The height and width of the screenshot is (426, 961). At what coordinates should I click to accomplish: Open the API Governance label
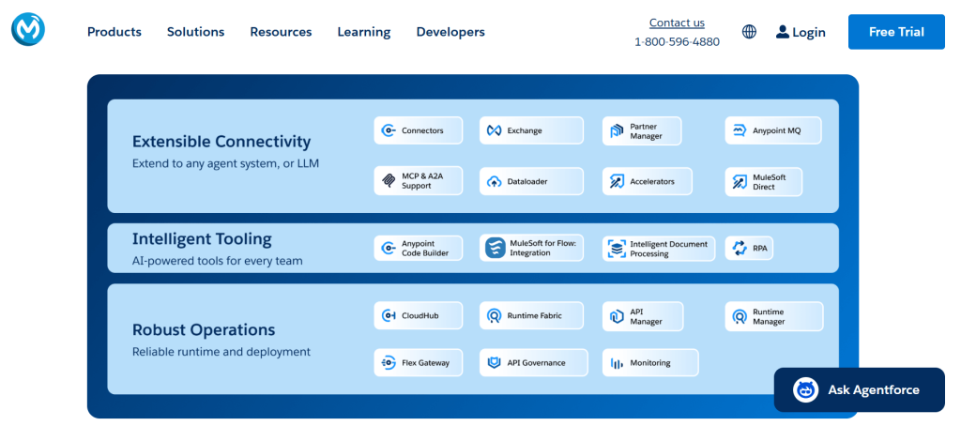(x=536, y=363)
